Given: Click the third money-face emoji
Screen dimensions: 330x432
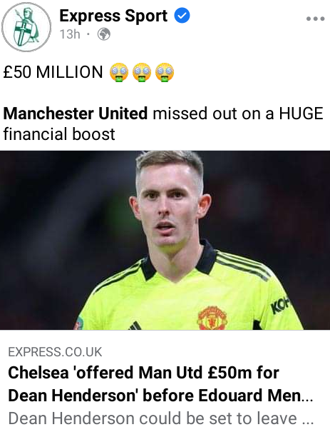Looking at the screenshot, I should [165, 73].
